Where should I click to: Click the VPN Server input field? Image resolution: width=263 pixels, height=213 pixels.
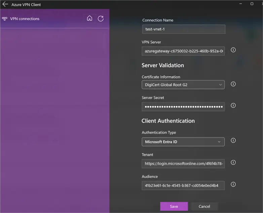tap(183, 51)
